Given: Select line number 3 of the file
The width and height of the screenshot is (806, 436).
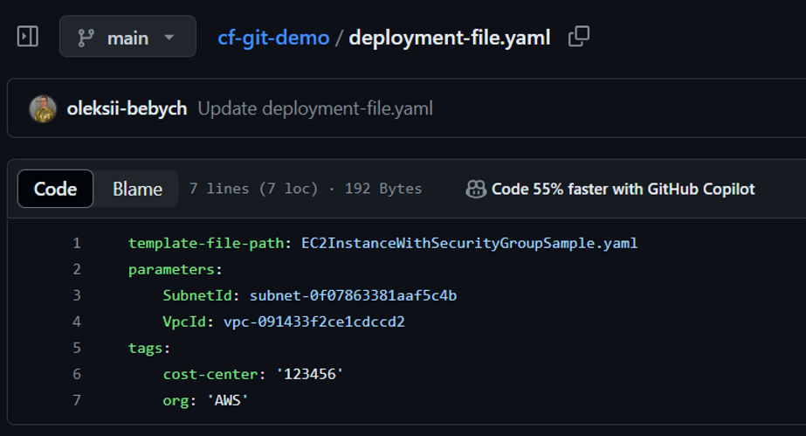Looking at the screenshot, I should click(x=77, y=295).
